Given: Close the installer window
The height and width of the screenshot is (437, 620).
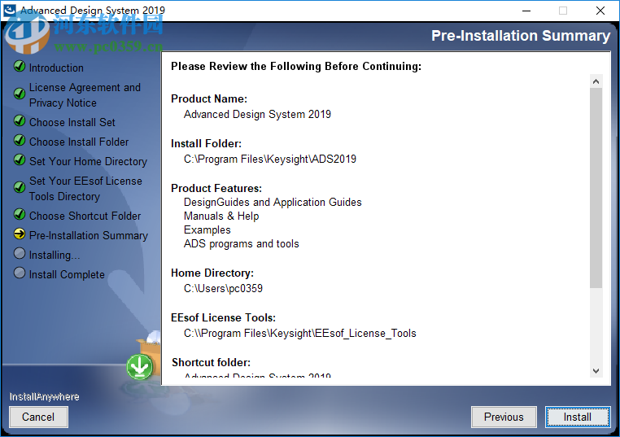Looking at the screenshot, I should [600, 11].
